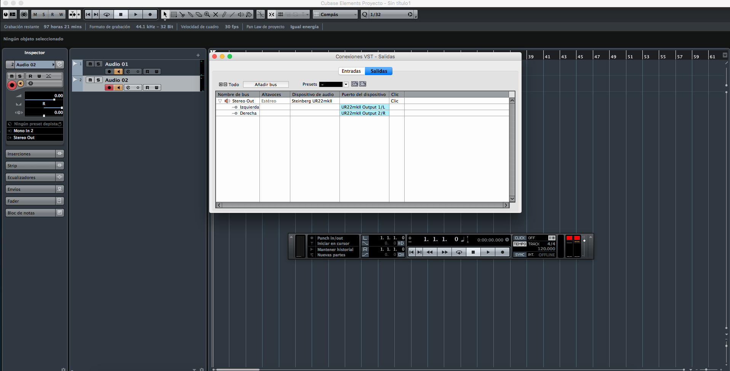
Task: Open the window layout setup icon
Action: 13,14
